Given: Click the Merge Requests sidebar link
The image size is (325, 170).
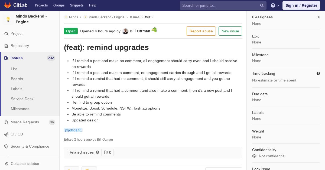Looking at the screenshot, I should click(25, 122).
